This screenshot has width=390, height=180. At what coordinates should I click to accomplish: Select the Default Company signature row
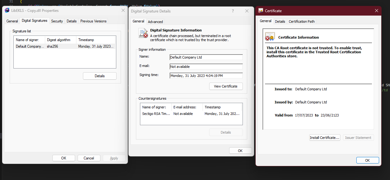pyautogui.click(x=65, y=46)
